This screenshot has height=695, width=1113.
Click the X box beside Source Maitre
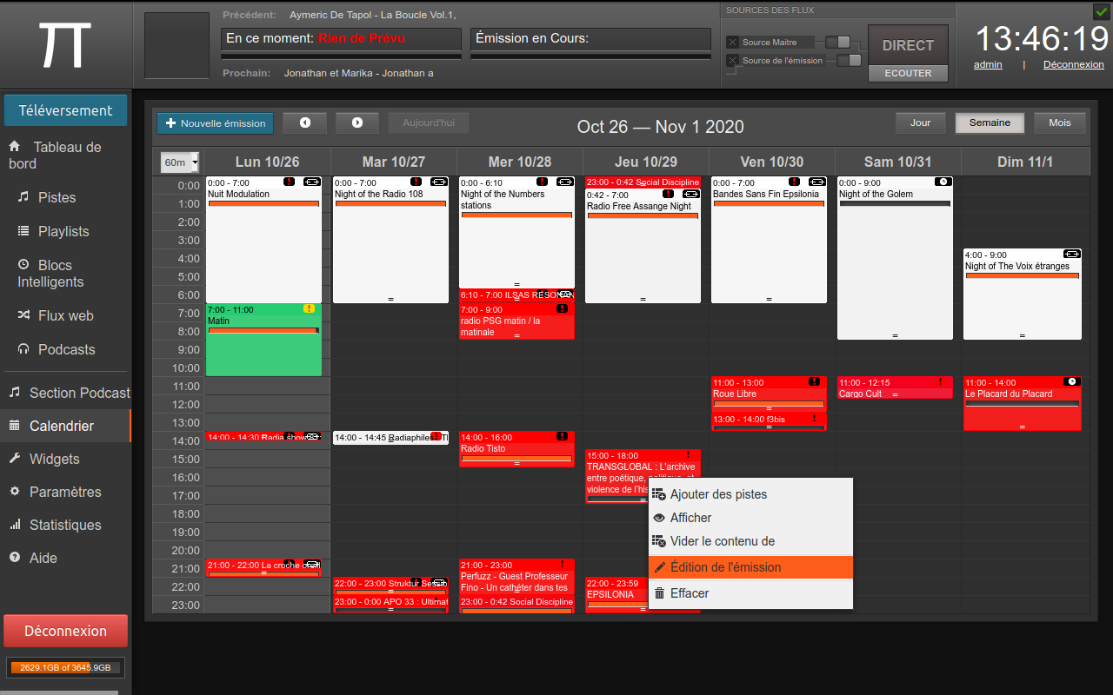tap(732, 42)
